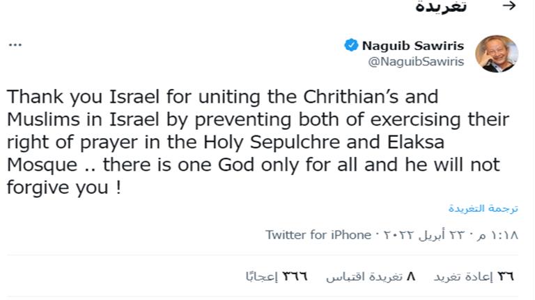Click the ٣٦ retweet count number
The height and width of the screenshot is (300, 535).
pos(505,276)
